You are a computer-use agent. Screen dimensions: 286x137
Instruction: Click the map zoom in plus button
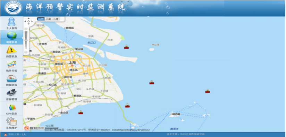pyautogui.click(x=26, y=29)
